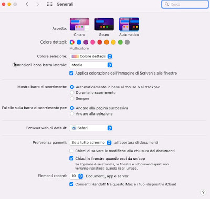Choose the yellow accent color

(x=113, y=42)
